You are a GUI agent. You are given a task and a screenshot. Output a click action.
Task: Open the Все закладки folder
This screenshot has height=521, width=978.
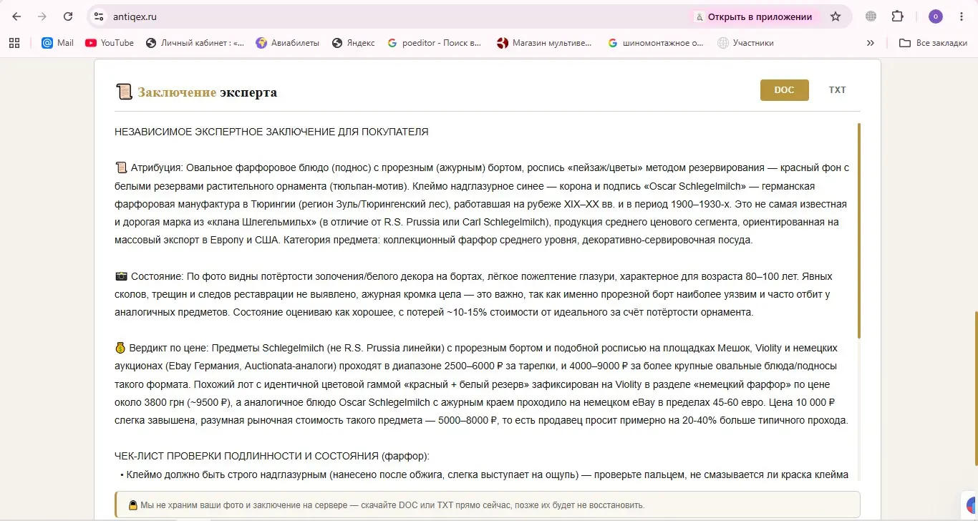click(x=933, y=43)
